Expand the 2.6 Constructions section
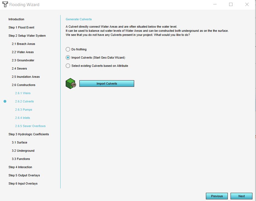 click(x=23, y=85)
